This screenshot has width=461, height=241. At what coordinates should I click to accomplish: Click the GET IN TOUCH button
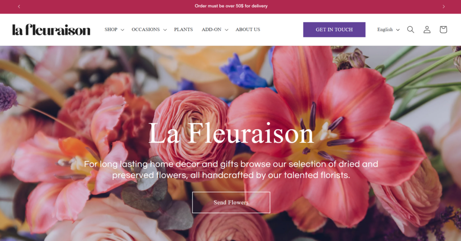click(x=334, y=29)
